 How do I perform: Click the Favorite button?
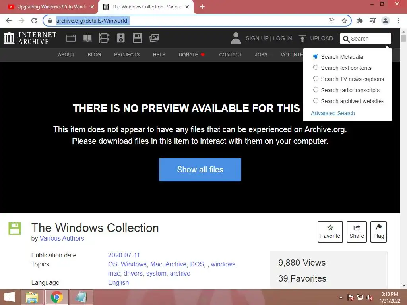330,232
